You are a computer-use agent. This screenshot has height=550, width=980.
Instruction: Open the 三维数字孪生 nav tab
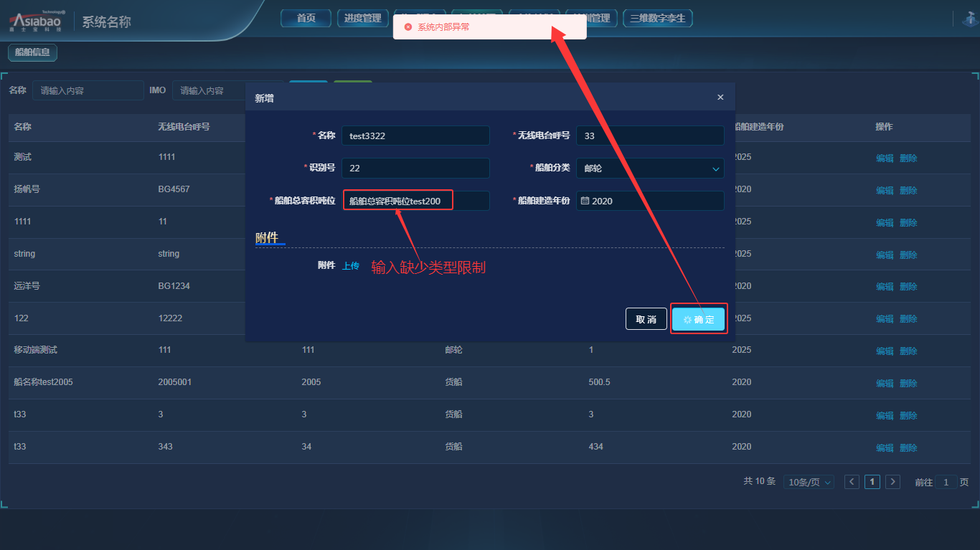(x=658, y=18)
